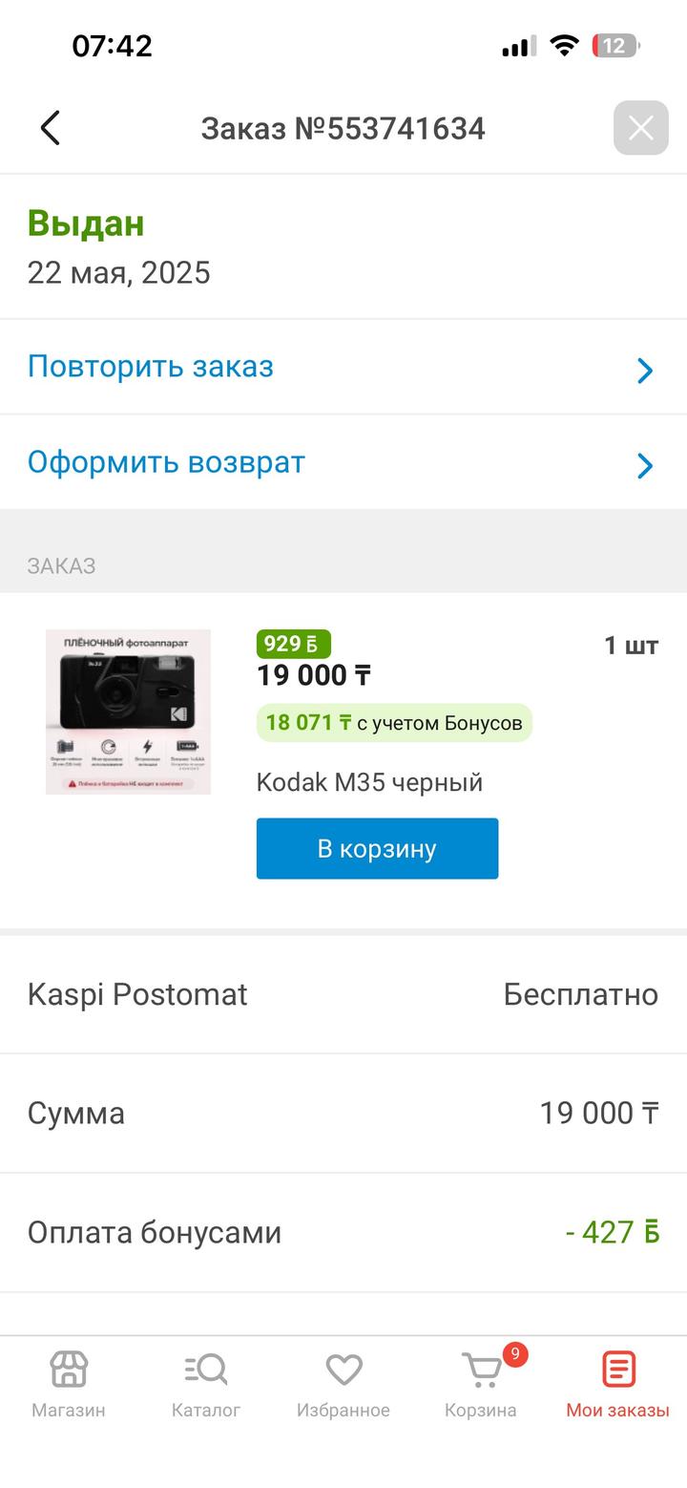Tap the back arrow icon
Viewport: 687px width, 1488px height.
[51, 128]
